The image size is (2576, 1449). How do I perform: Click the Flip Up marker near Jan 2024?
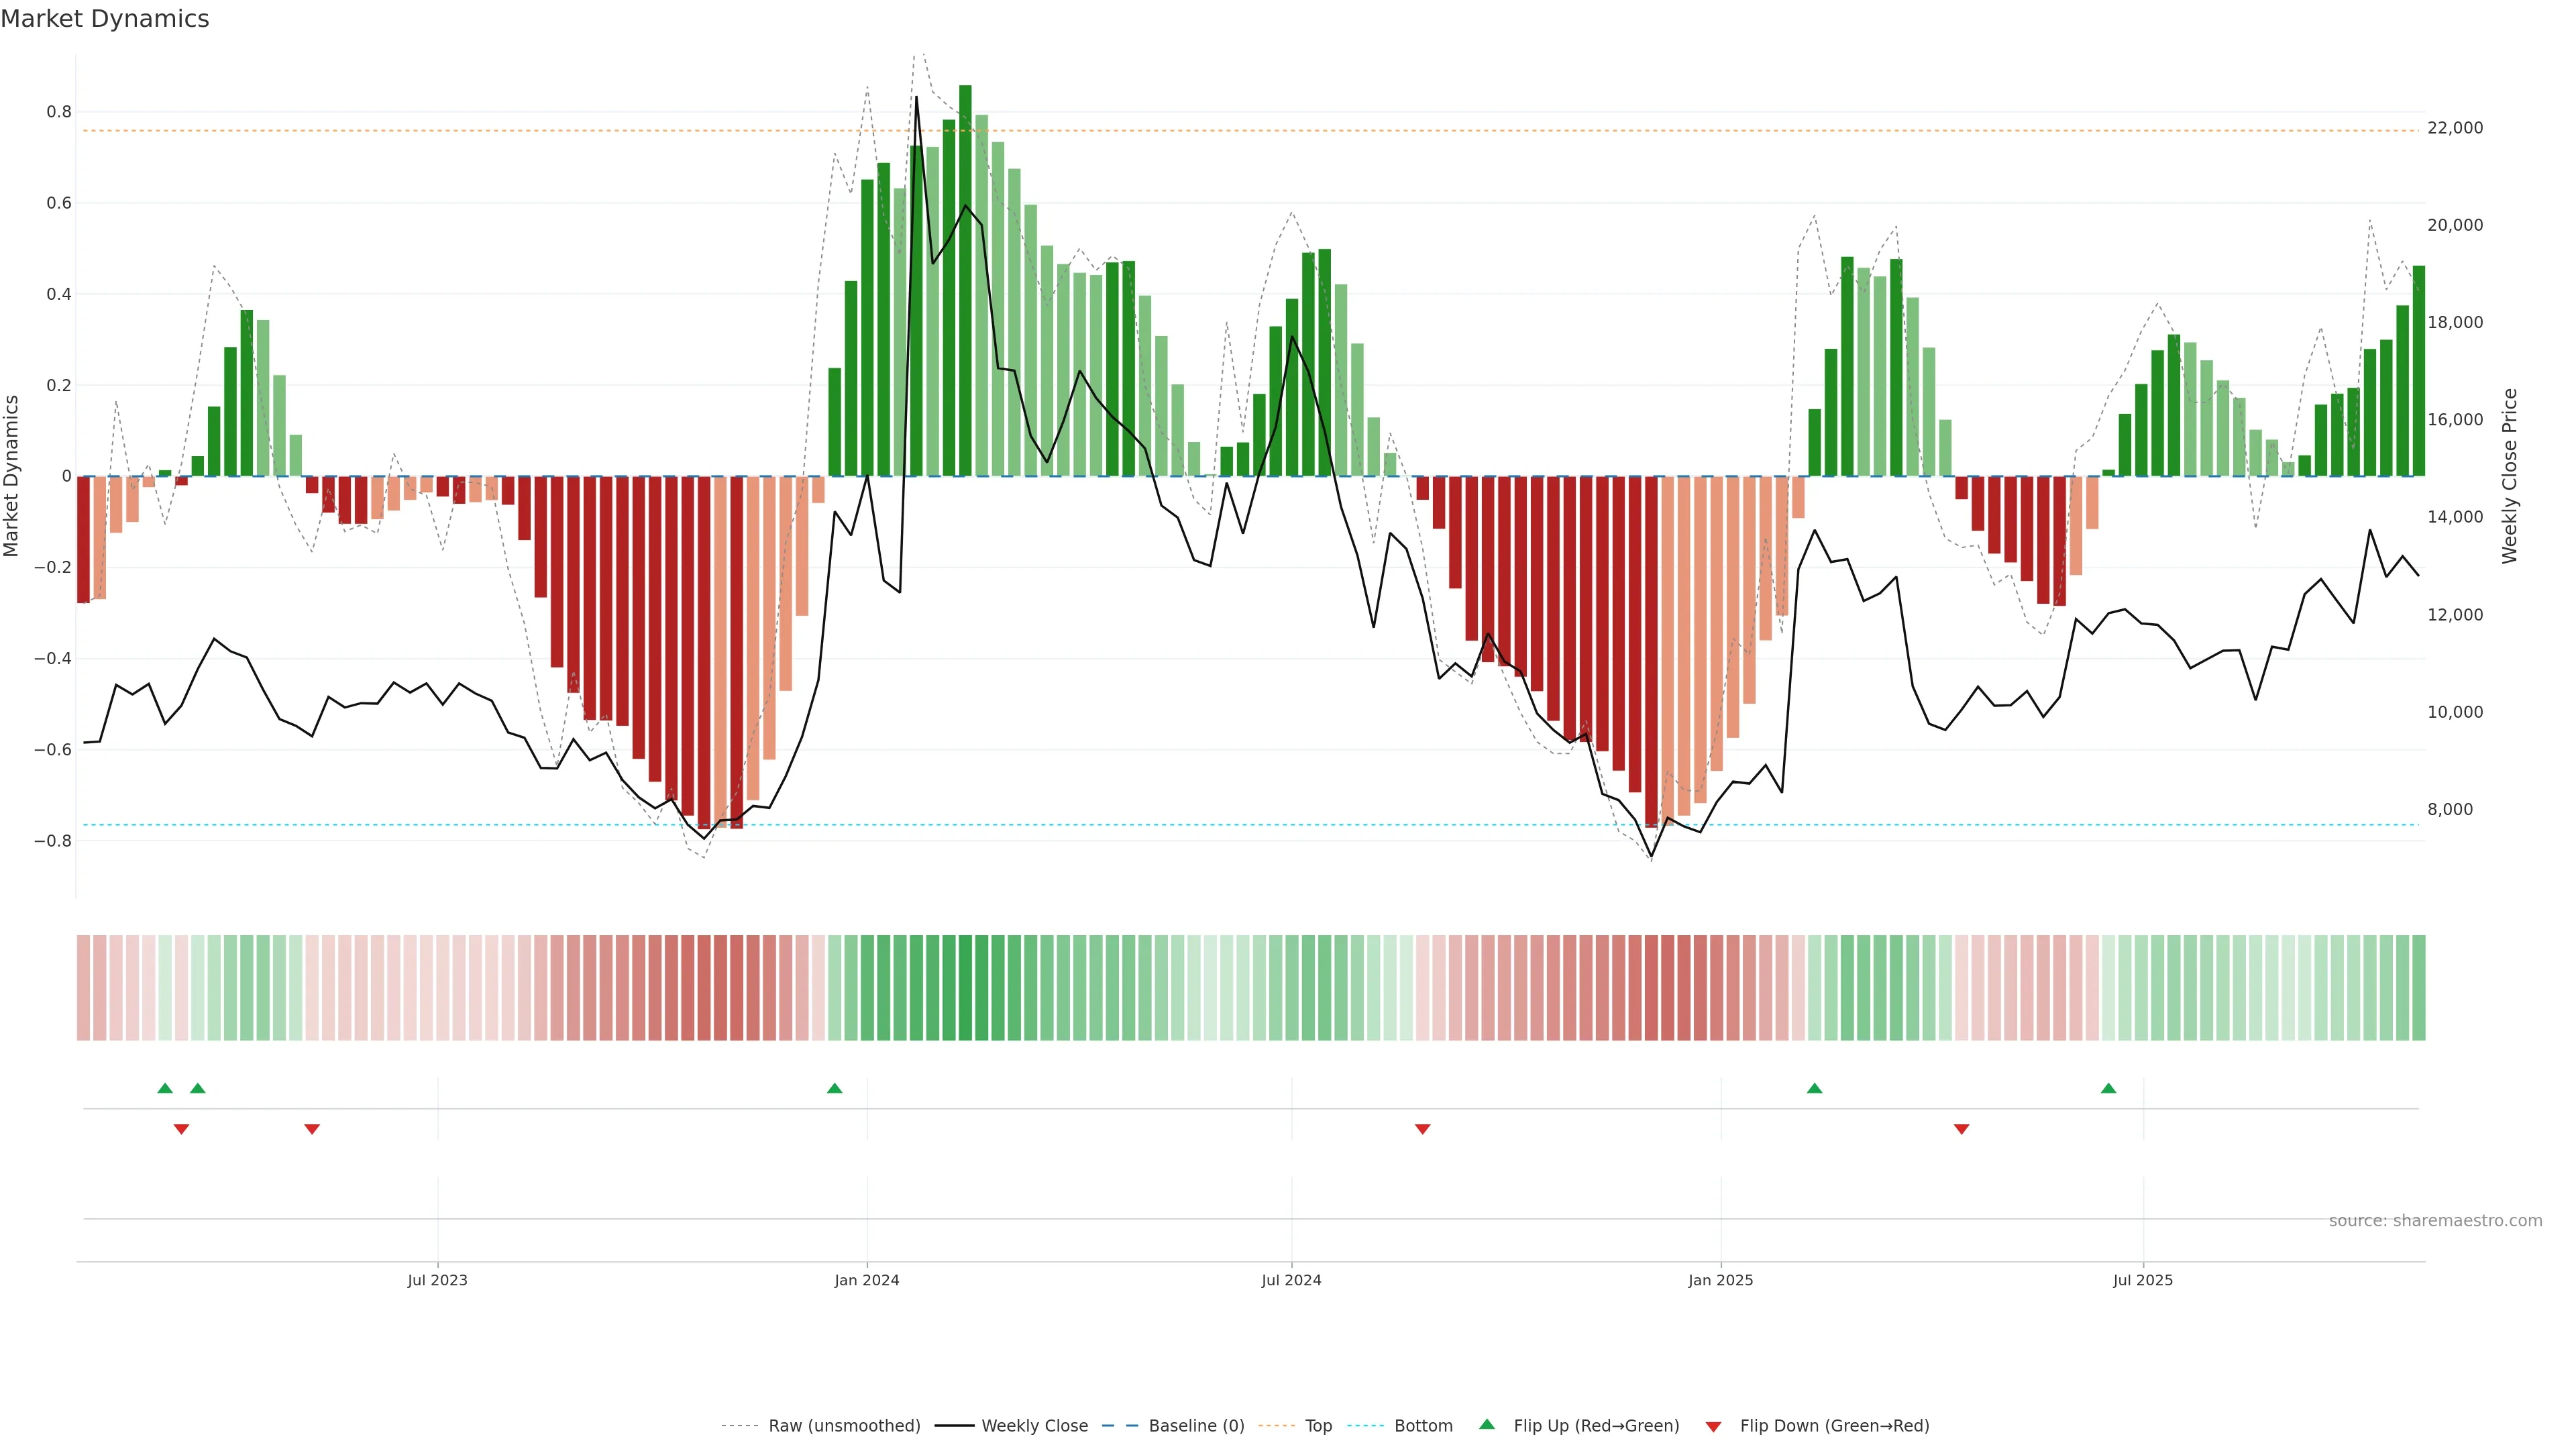834,1088
